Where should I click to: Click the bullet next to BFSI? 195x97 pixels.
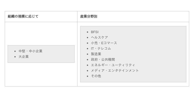coord(87,32)
